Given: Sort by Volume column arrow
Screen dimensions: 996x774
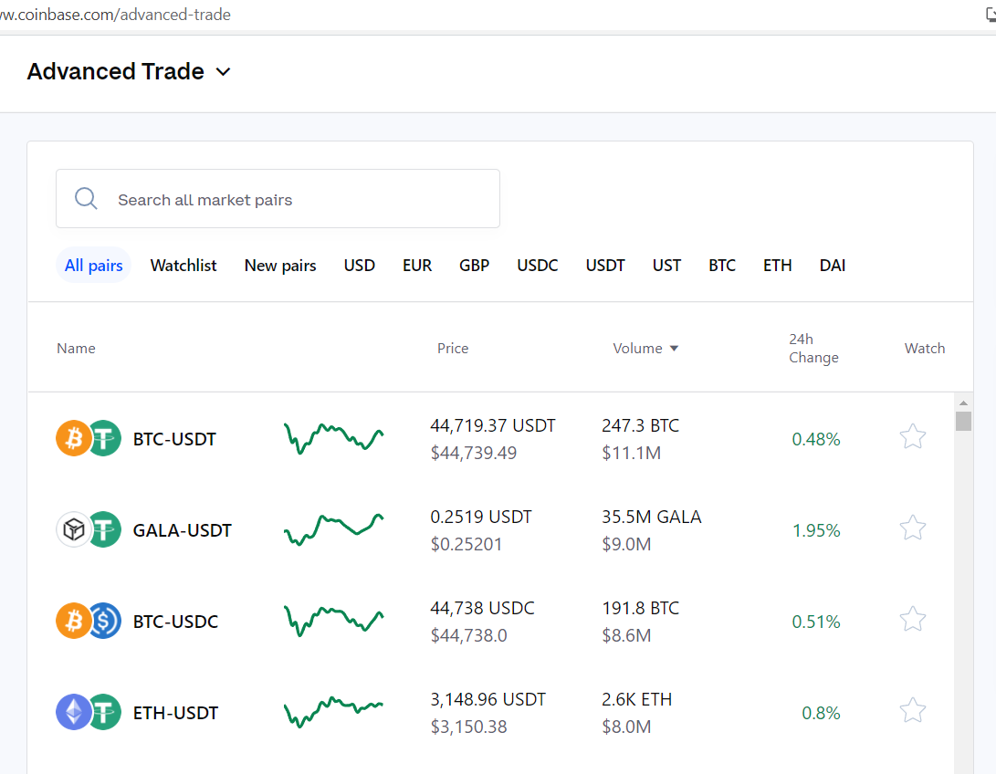Looking at the screenshot, I should (x=674, y=349).
